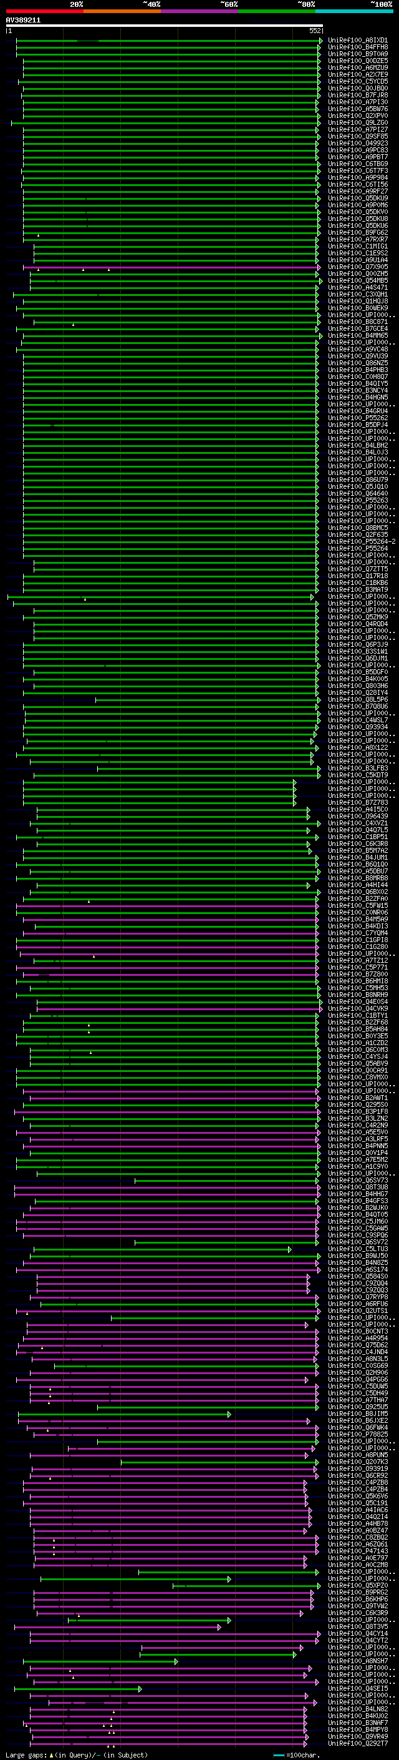Select label UniRef100_C7YQM4

tap(357, 933)
